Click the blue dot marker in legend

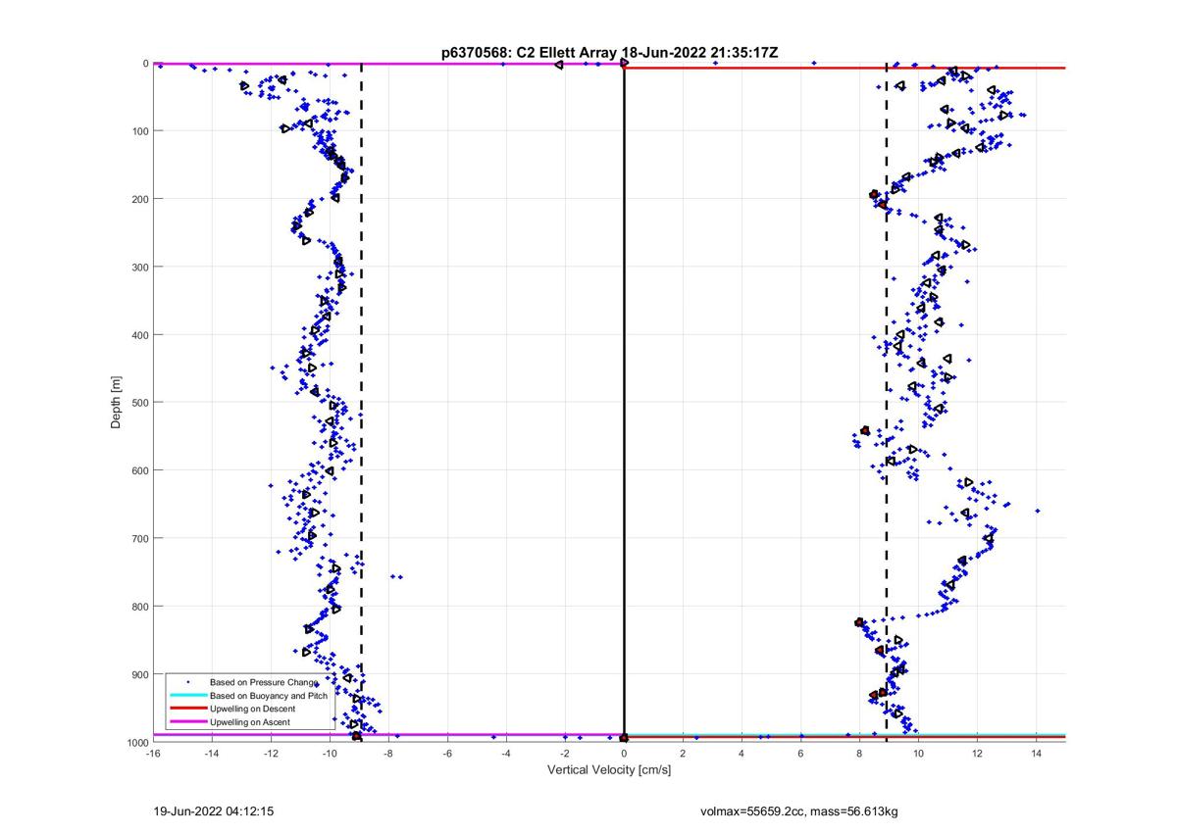187,682
